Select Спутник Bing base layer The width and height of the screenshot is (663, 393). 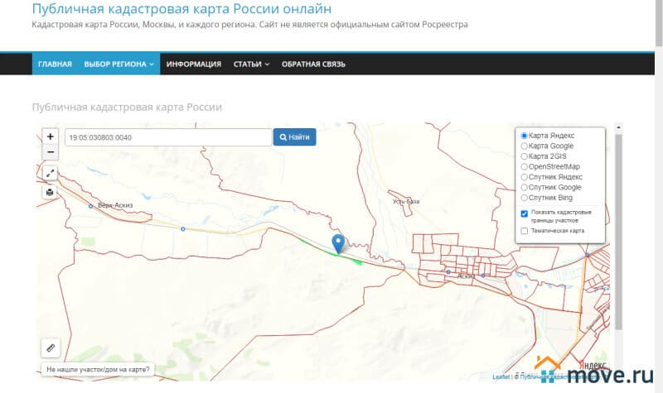525,198
